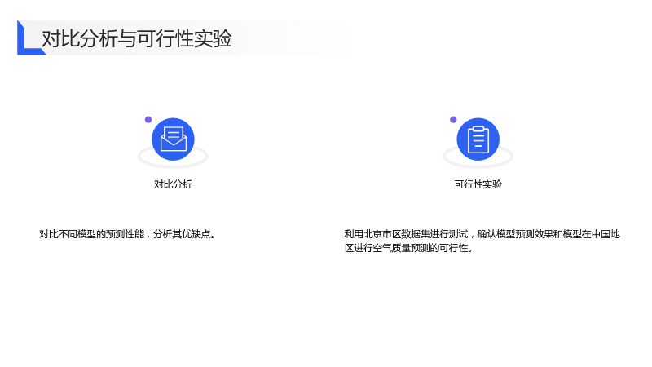Click the text 对比不同模型的预测性能
This screenshot has height=367, width=652.
[92, 234]
